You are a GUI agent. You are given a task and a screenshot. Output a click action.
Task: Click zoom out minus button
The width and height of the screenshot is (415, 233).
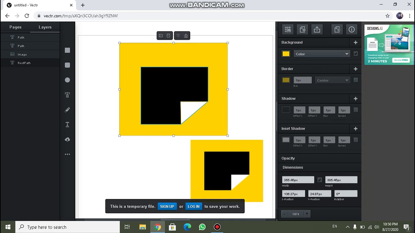[x=284, y=214]
